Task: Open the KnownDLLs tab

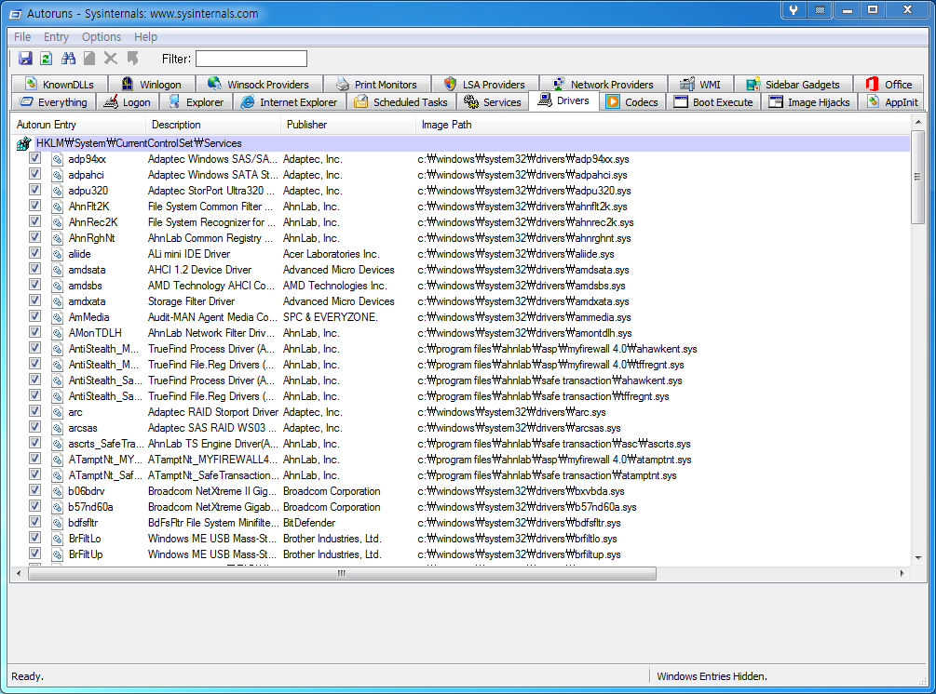Action: click(60, 84)
